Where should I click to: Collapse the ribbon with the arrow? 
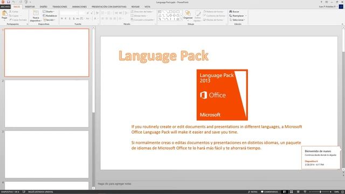[x=342, y=24]
